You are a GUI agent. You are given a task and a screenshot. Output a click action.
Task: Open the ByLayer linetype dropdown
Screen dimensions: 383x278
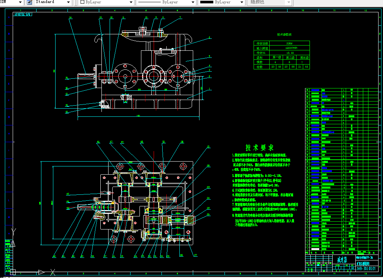(166, 2)
